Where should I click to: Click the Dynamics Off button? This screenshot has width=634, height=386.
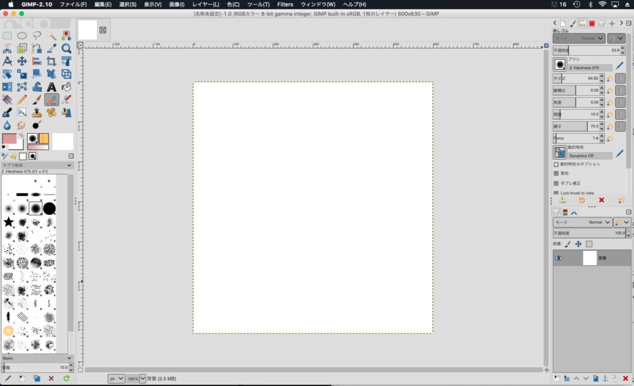(590, 155)
